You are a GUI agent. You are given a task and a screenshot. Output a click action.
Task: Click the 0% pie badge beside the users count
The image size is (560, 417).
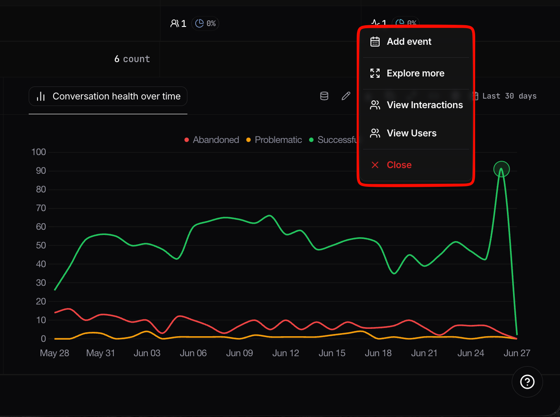pos(206,23)
